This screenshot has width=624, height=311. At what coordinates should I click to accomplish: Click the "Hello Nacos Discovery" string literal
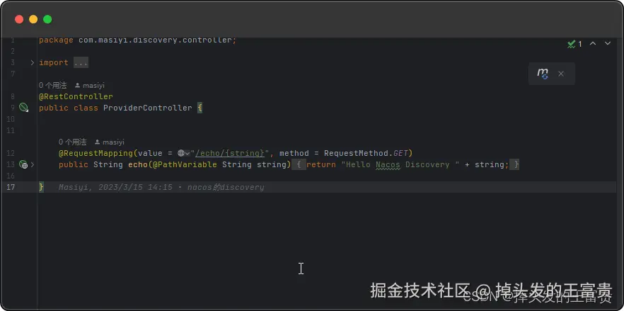pyautogui.click(x=400, y=164)
